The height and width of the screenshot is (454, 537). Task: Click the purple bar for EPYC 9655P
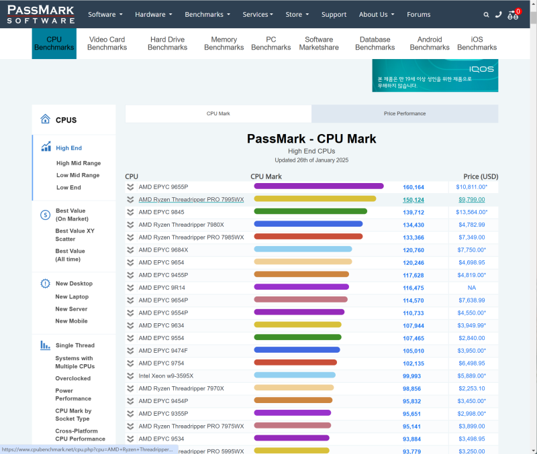pos(318,186)
